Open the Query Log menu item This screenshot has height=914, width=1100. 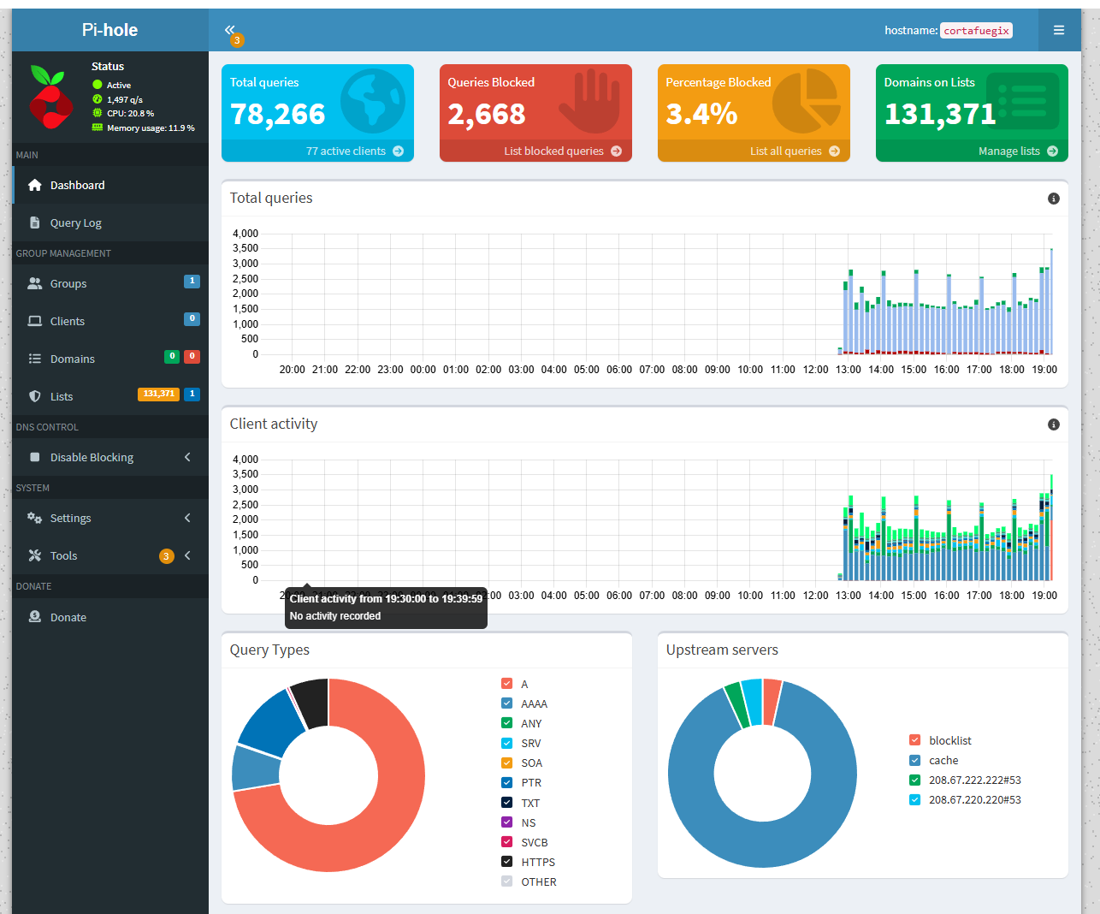110,223
